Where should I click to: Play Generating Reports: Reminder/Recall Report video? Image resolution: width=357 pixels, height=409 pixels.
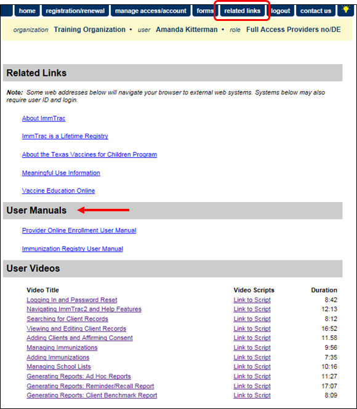point(90,386)
